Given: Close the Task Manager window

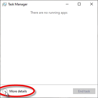Looking at the screenshot, I should pos(92,4).
